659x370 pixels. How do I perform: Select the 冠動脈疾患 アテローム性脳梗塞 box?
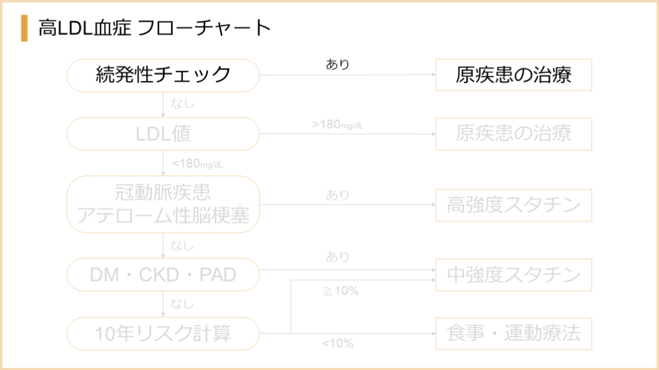(163, 204)
